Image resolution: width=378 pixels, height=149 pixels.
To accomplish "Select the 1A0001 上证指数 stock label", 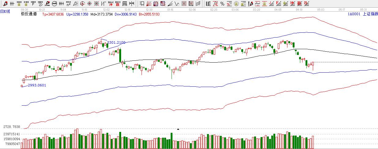I will pos(362,14).
